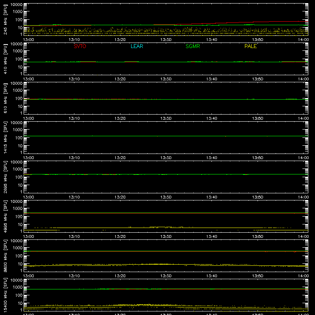
Task: Click 13:30 label under the 8800 MHz panel
Action: [x=166, y=276]
